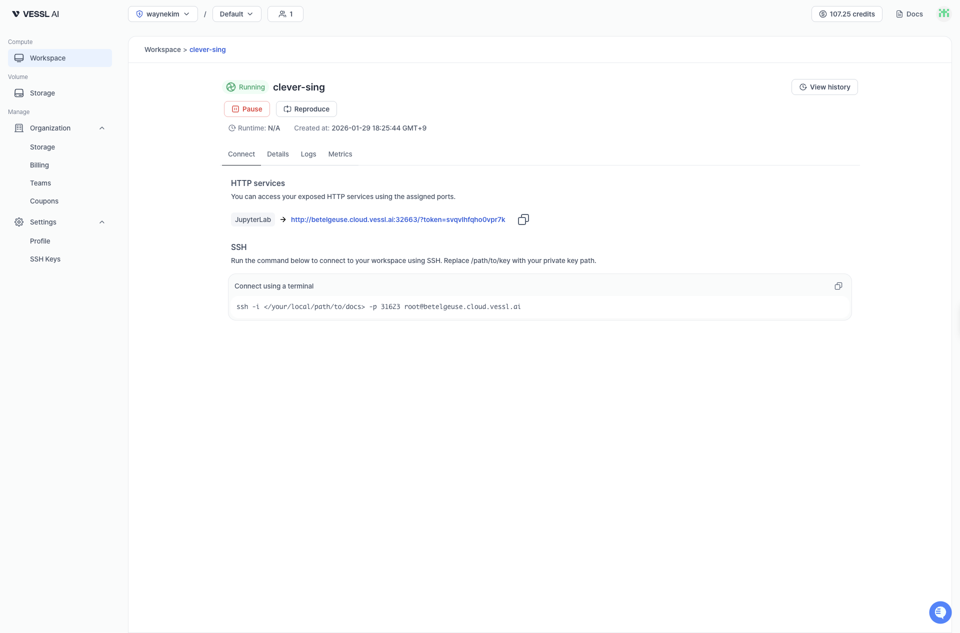Open the Default project dropdown
This screenshot has width=960, height=633.
click(236, 14)
